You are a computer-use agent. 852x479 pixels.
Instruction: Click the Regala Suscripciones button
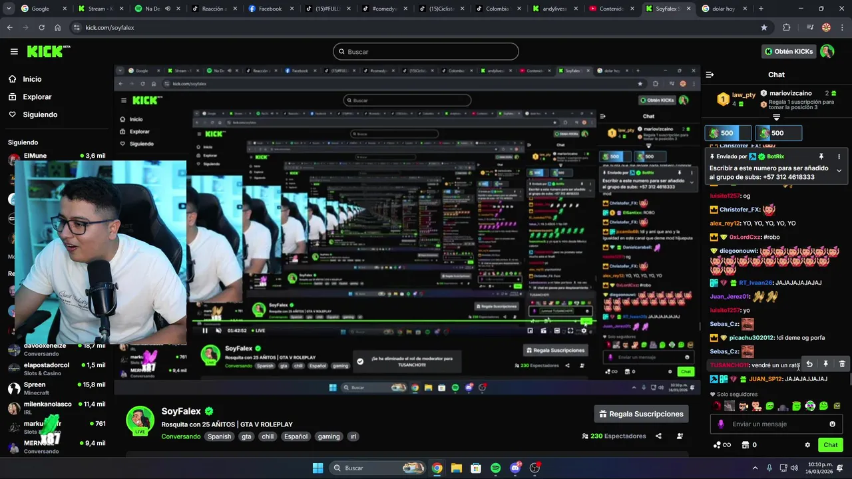642,414
